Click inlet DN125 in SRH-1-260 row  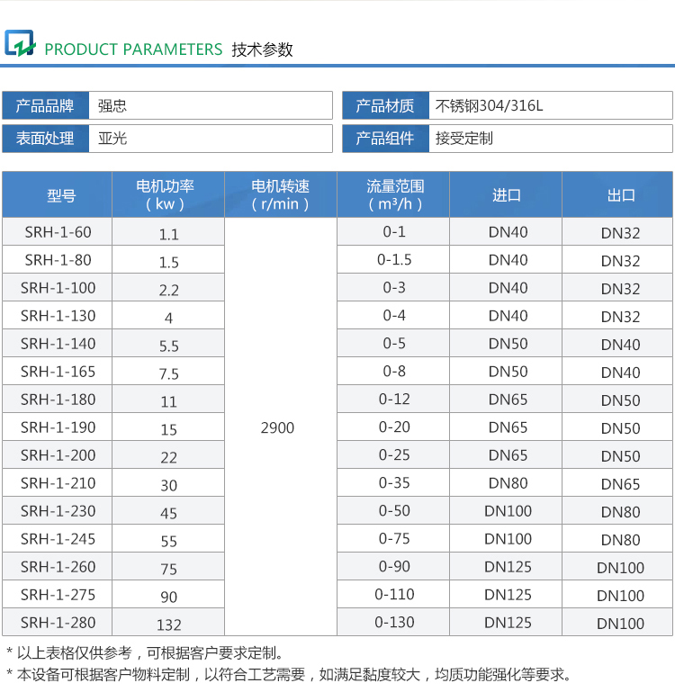pyautogui.click(x=508, y=567)
